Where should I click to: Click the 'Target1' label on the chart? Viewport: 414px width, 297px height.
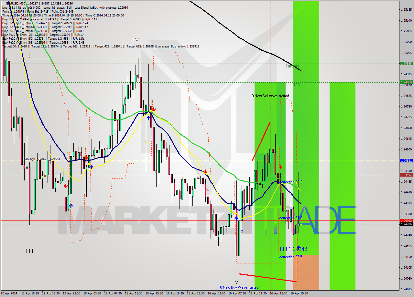pos(292,66)
